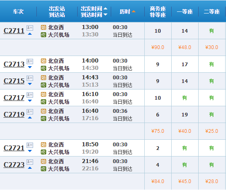Select 商务座 price ¥84.0
The width and height of the screenshot is (226, 190).
(x=158, y=181)
